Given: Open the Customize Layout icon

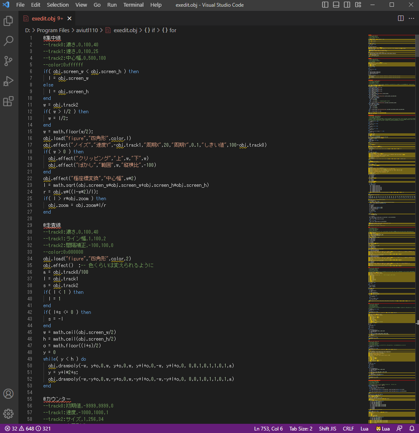Looking at the screenshot, I should coord(358,5).
